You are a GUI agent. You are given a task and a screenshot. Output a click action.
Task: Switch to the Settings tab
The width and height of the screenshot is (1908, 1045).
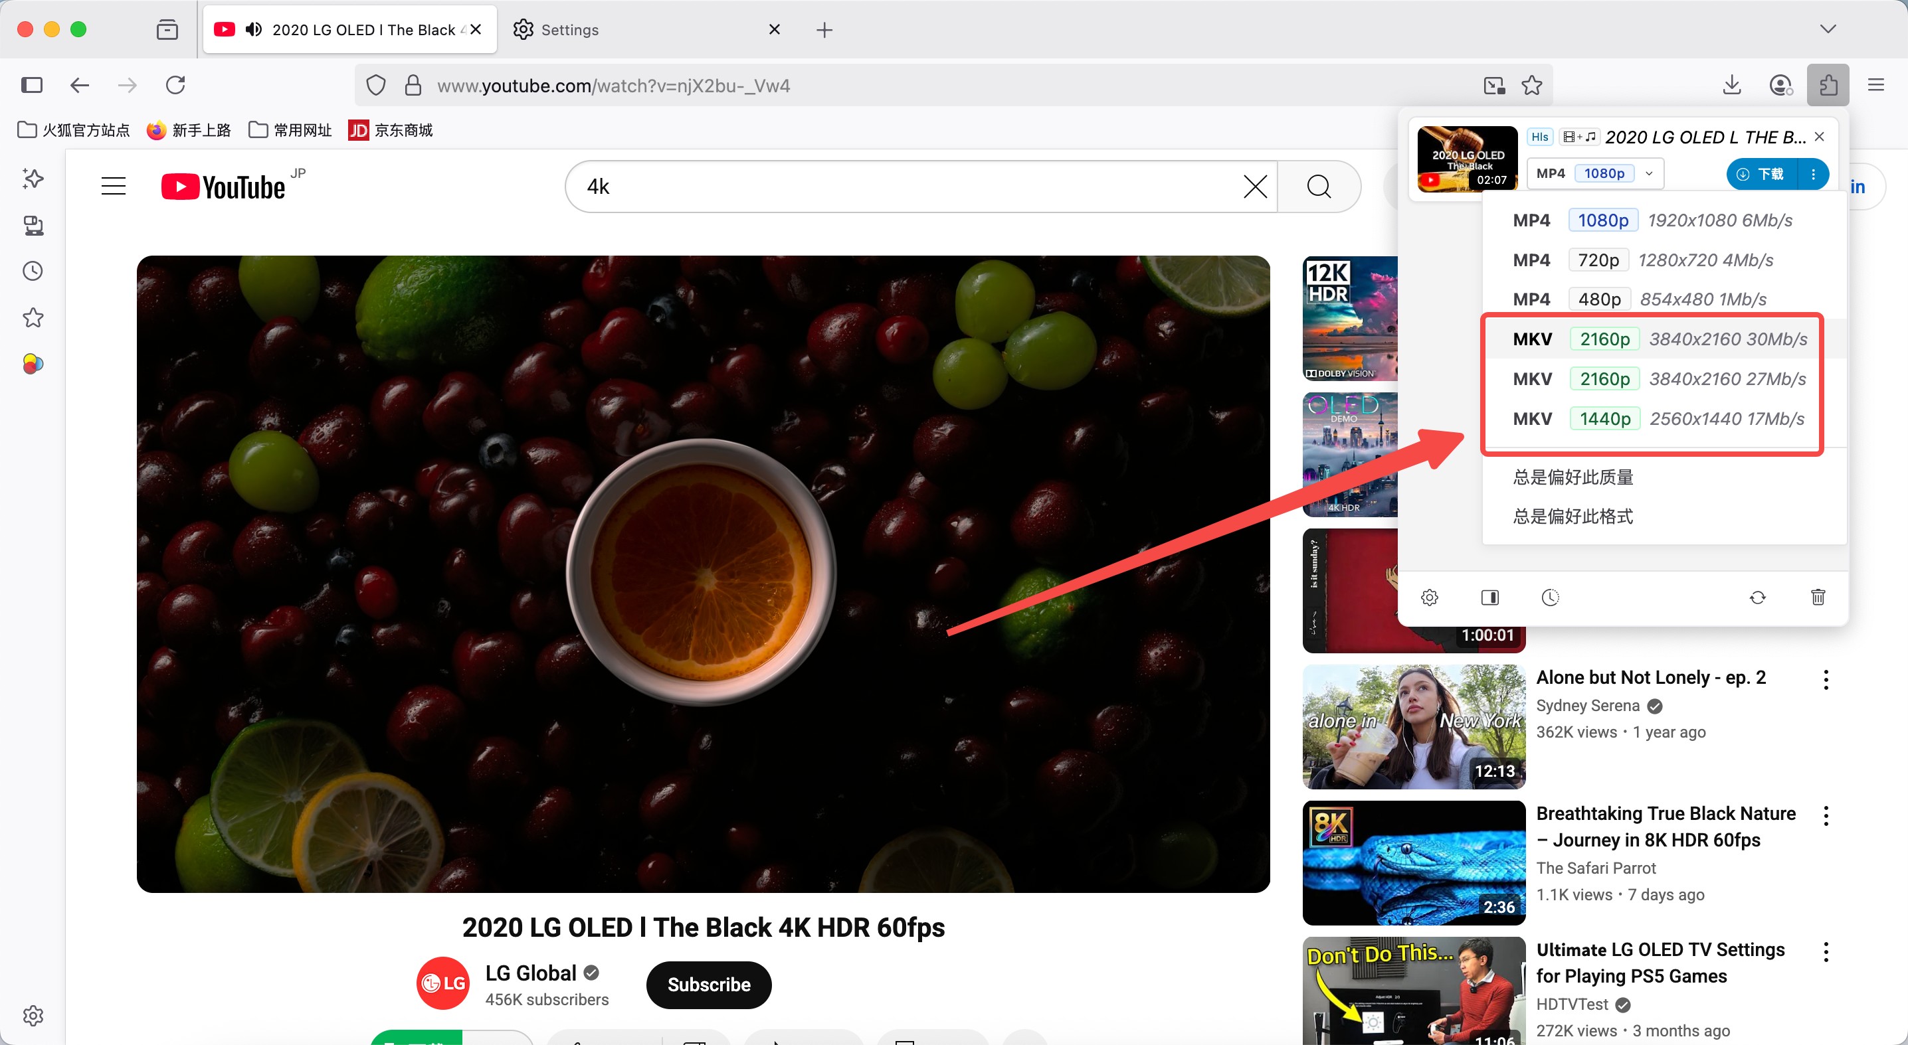coord(646,30)
